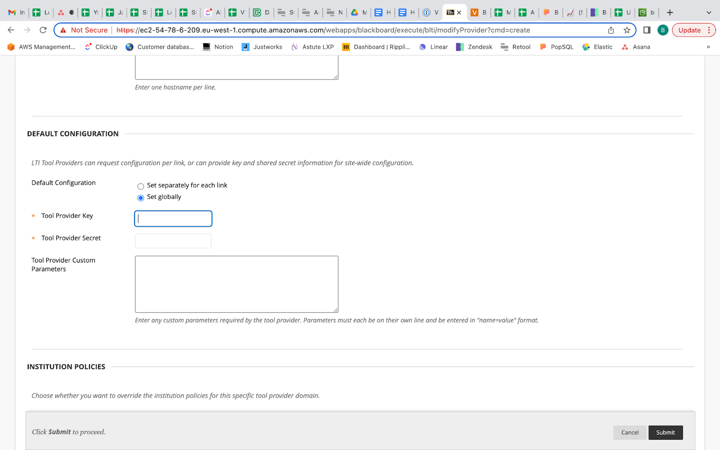Click the Tool Provider Custom Parameters textarea
Image resolution: width=720 pixels, height=450 pixels.
click(x=237, y=284)
